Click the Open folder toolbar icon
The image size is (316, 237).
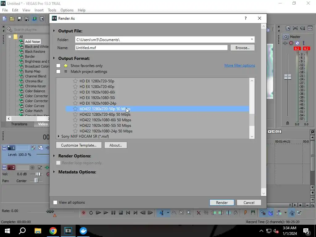pyautogui.click(x=12, y=19)
